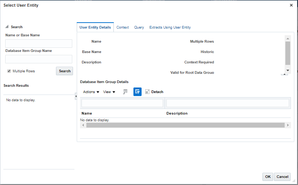Open the Actions dropdown menu

tap(91, 92)
